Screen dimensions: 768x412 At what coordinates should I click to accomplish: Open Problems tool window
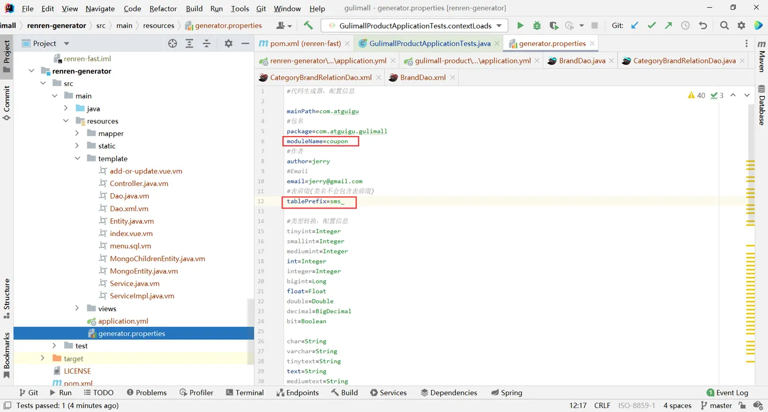[146, 393]
